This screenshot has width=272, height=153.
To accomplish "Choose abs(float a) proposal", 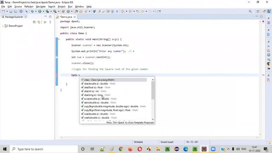I will (114, 88).
